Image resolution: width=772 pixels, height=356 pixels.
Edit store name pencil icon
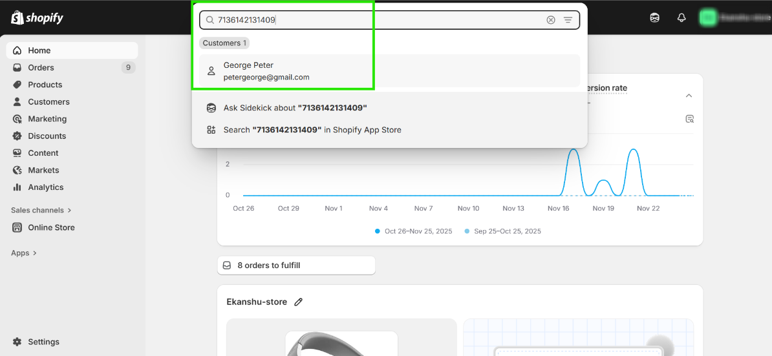pyautogui.click(x=298, y=302)
